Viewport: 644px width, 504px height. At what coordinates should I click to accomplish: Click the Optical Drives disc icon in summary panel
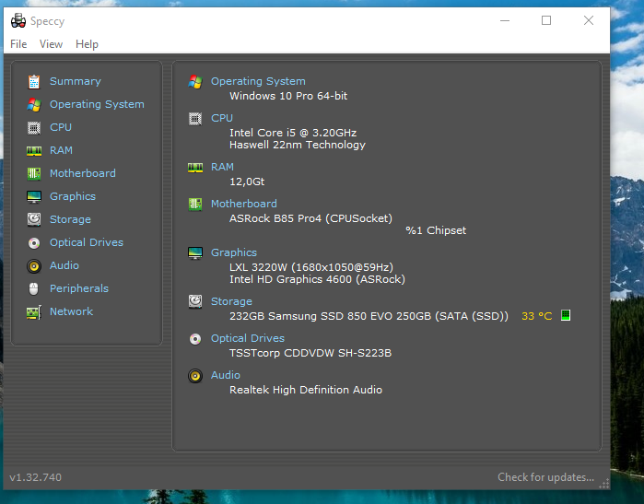tap(195, 339)
